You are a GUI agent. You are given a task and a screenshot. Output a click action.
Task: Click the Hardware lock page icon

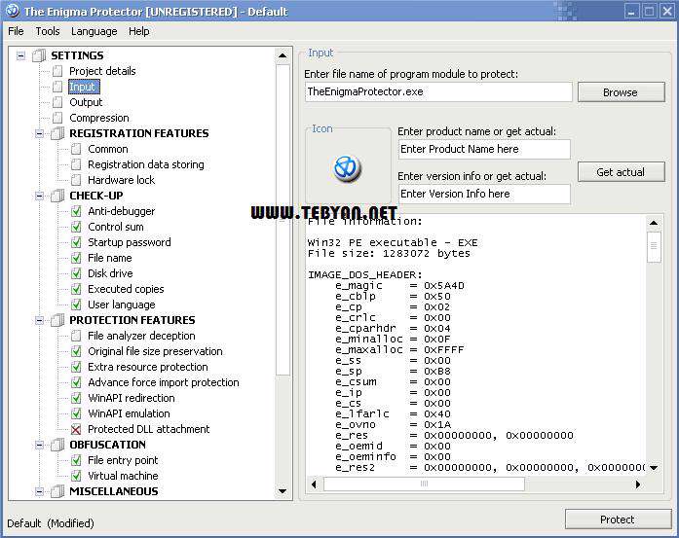click(x=77, y=180)
